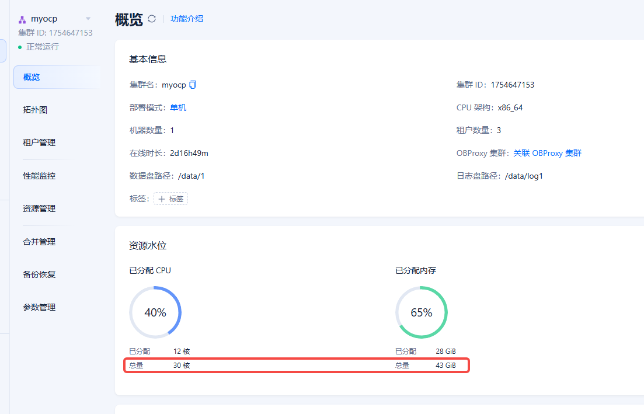Add a tag with the 标签 button

pos(171,199)
